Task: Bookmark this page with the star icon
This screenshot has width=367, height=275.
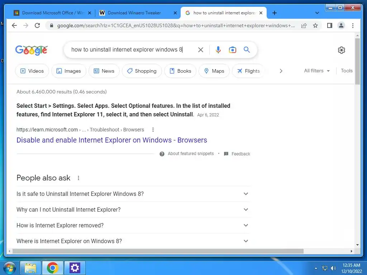Action: point(315,25)
